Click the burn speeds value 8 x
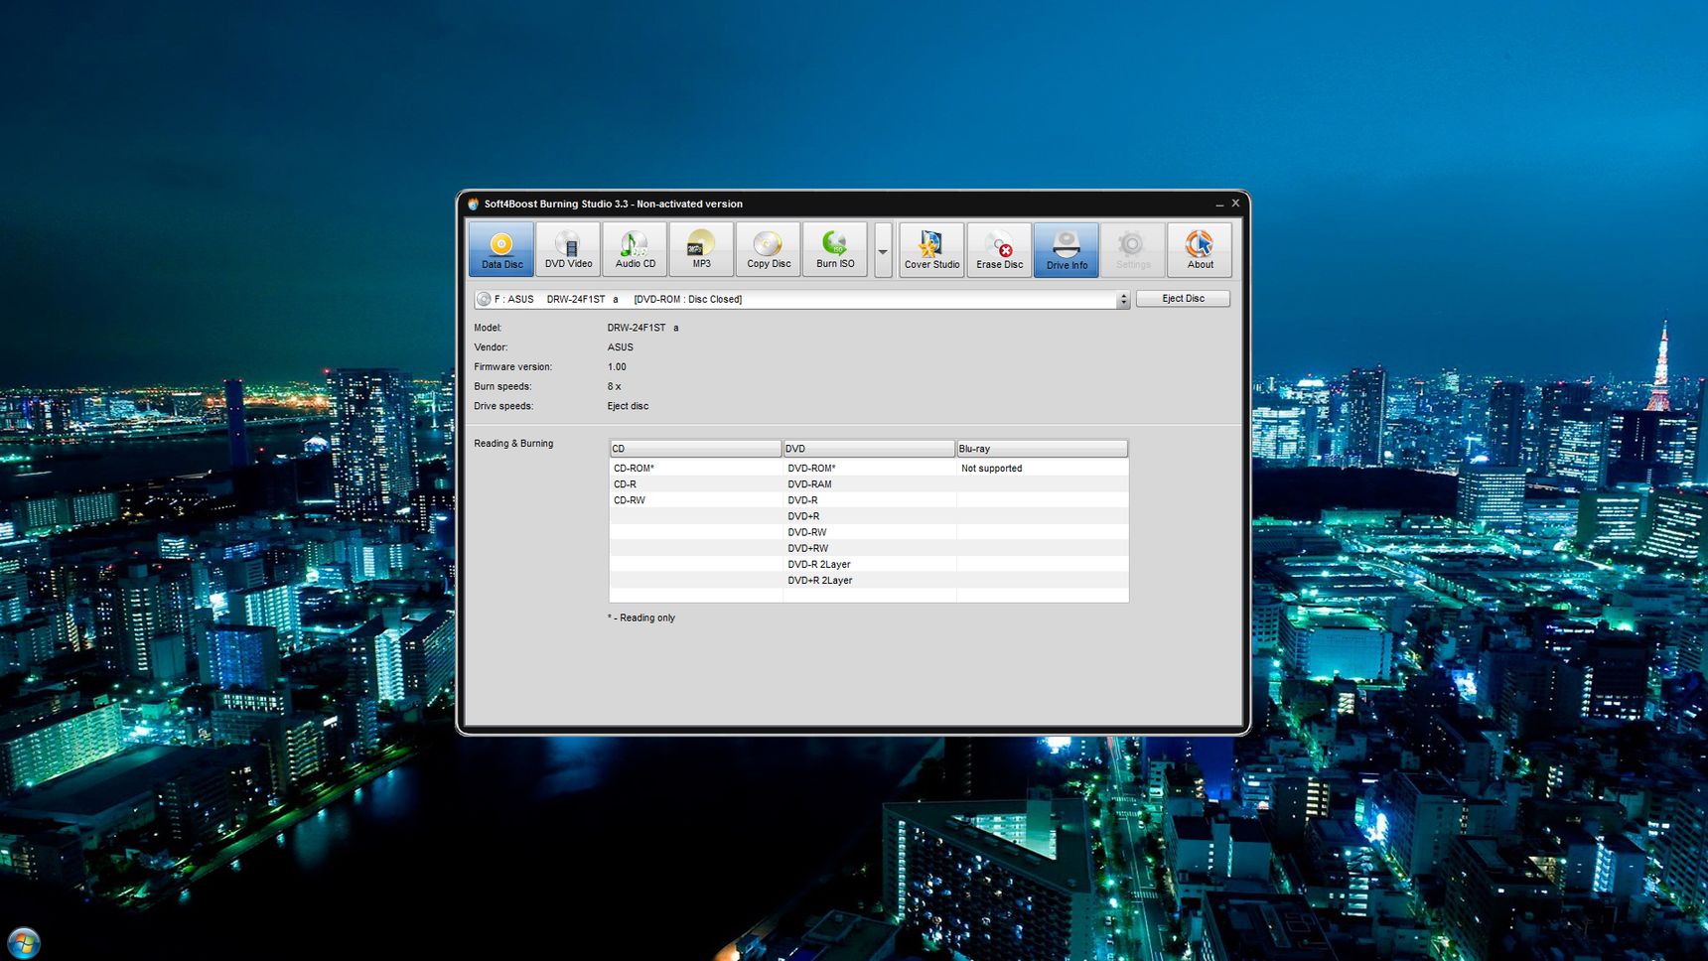This screenshot has height=961, width=1708. pos(614,387)
